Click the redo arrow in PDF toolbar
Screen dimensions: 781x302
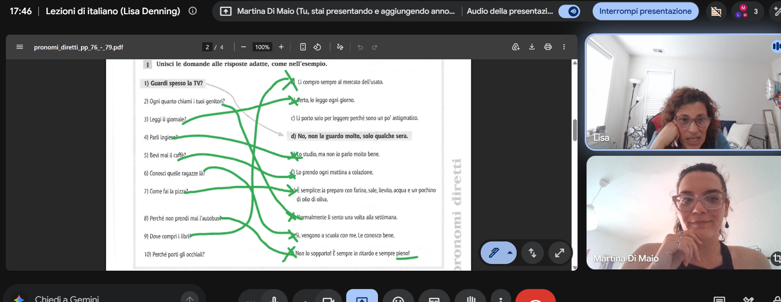375,47
